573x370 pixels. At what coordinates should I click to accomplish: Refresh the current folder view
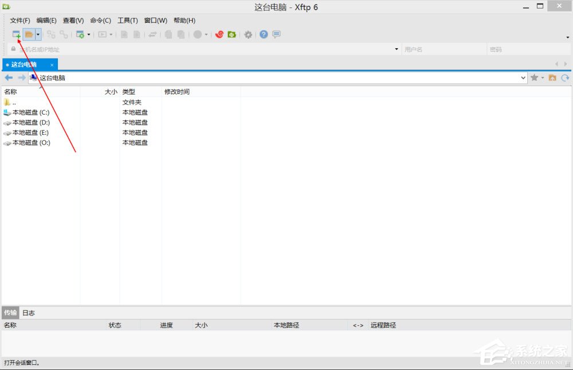(565, 77)
